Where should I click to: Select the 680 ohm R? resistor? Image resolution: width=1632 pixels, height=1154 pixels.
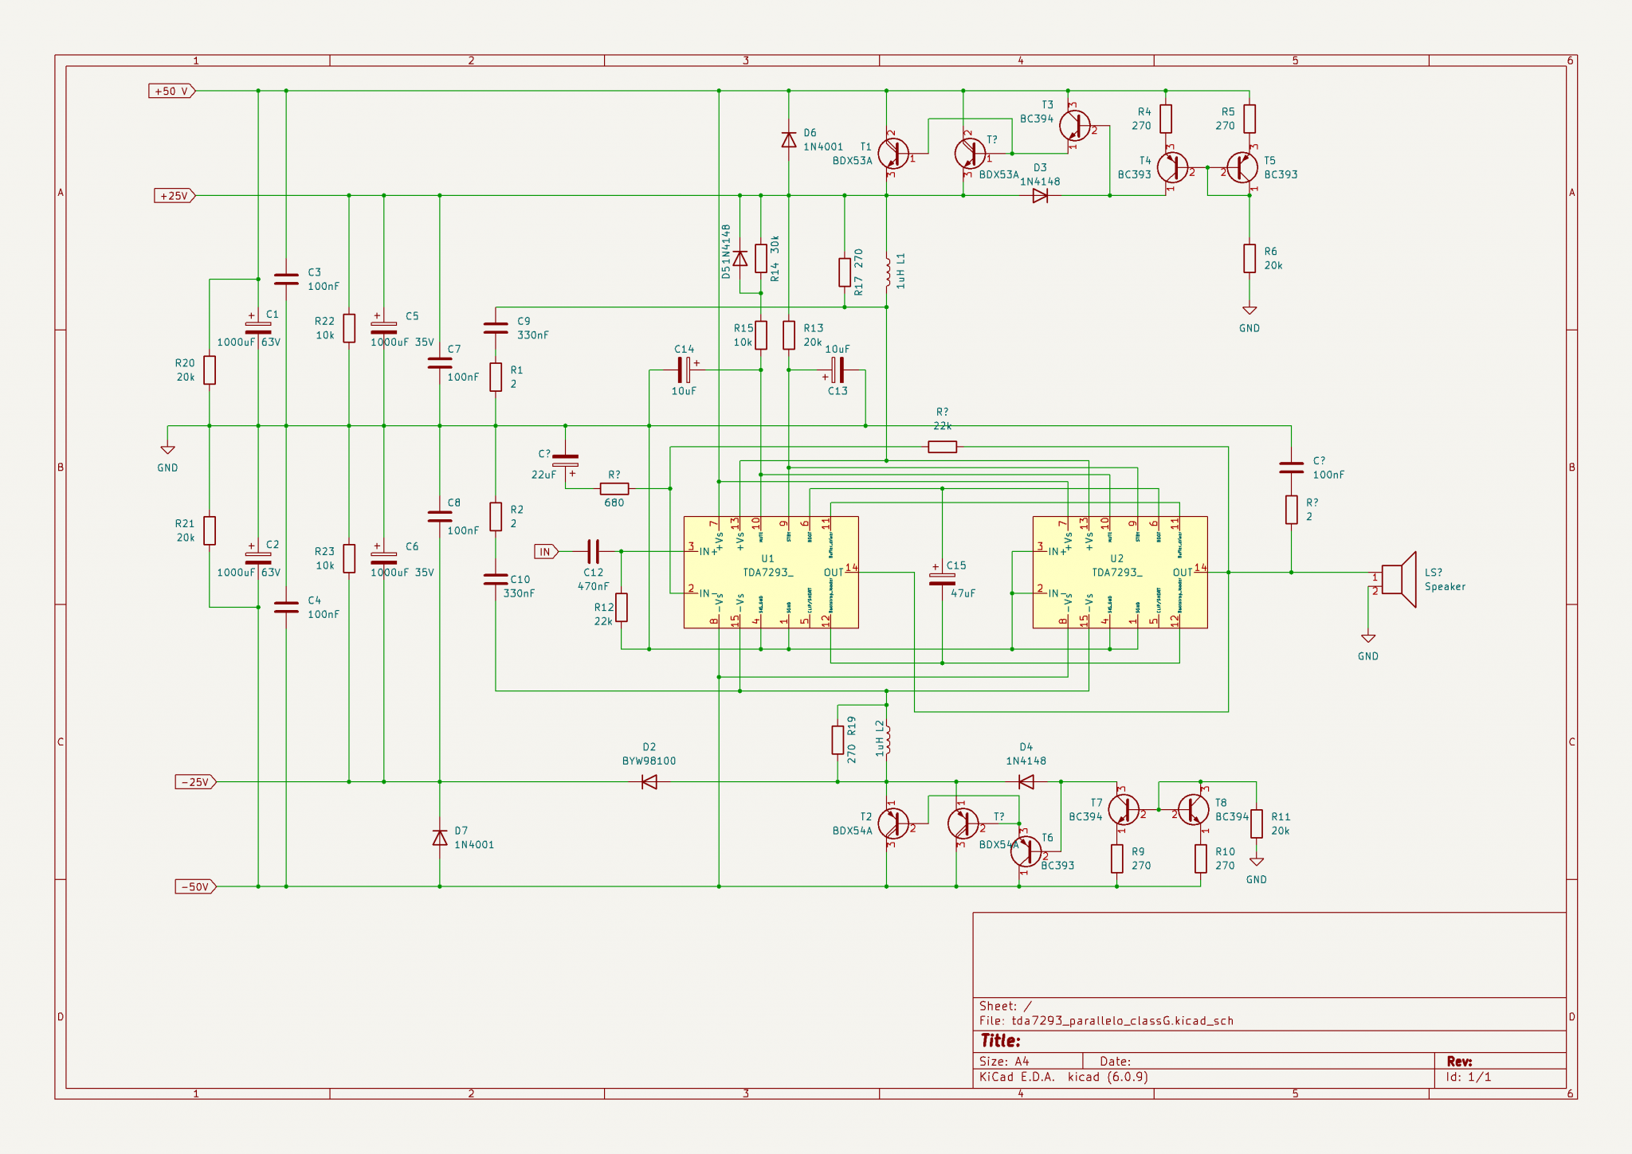(614, 488)
